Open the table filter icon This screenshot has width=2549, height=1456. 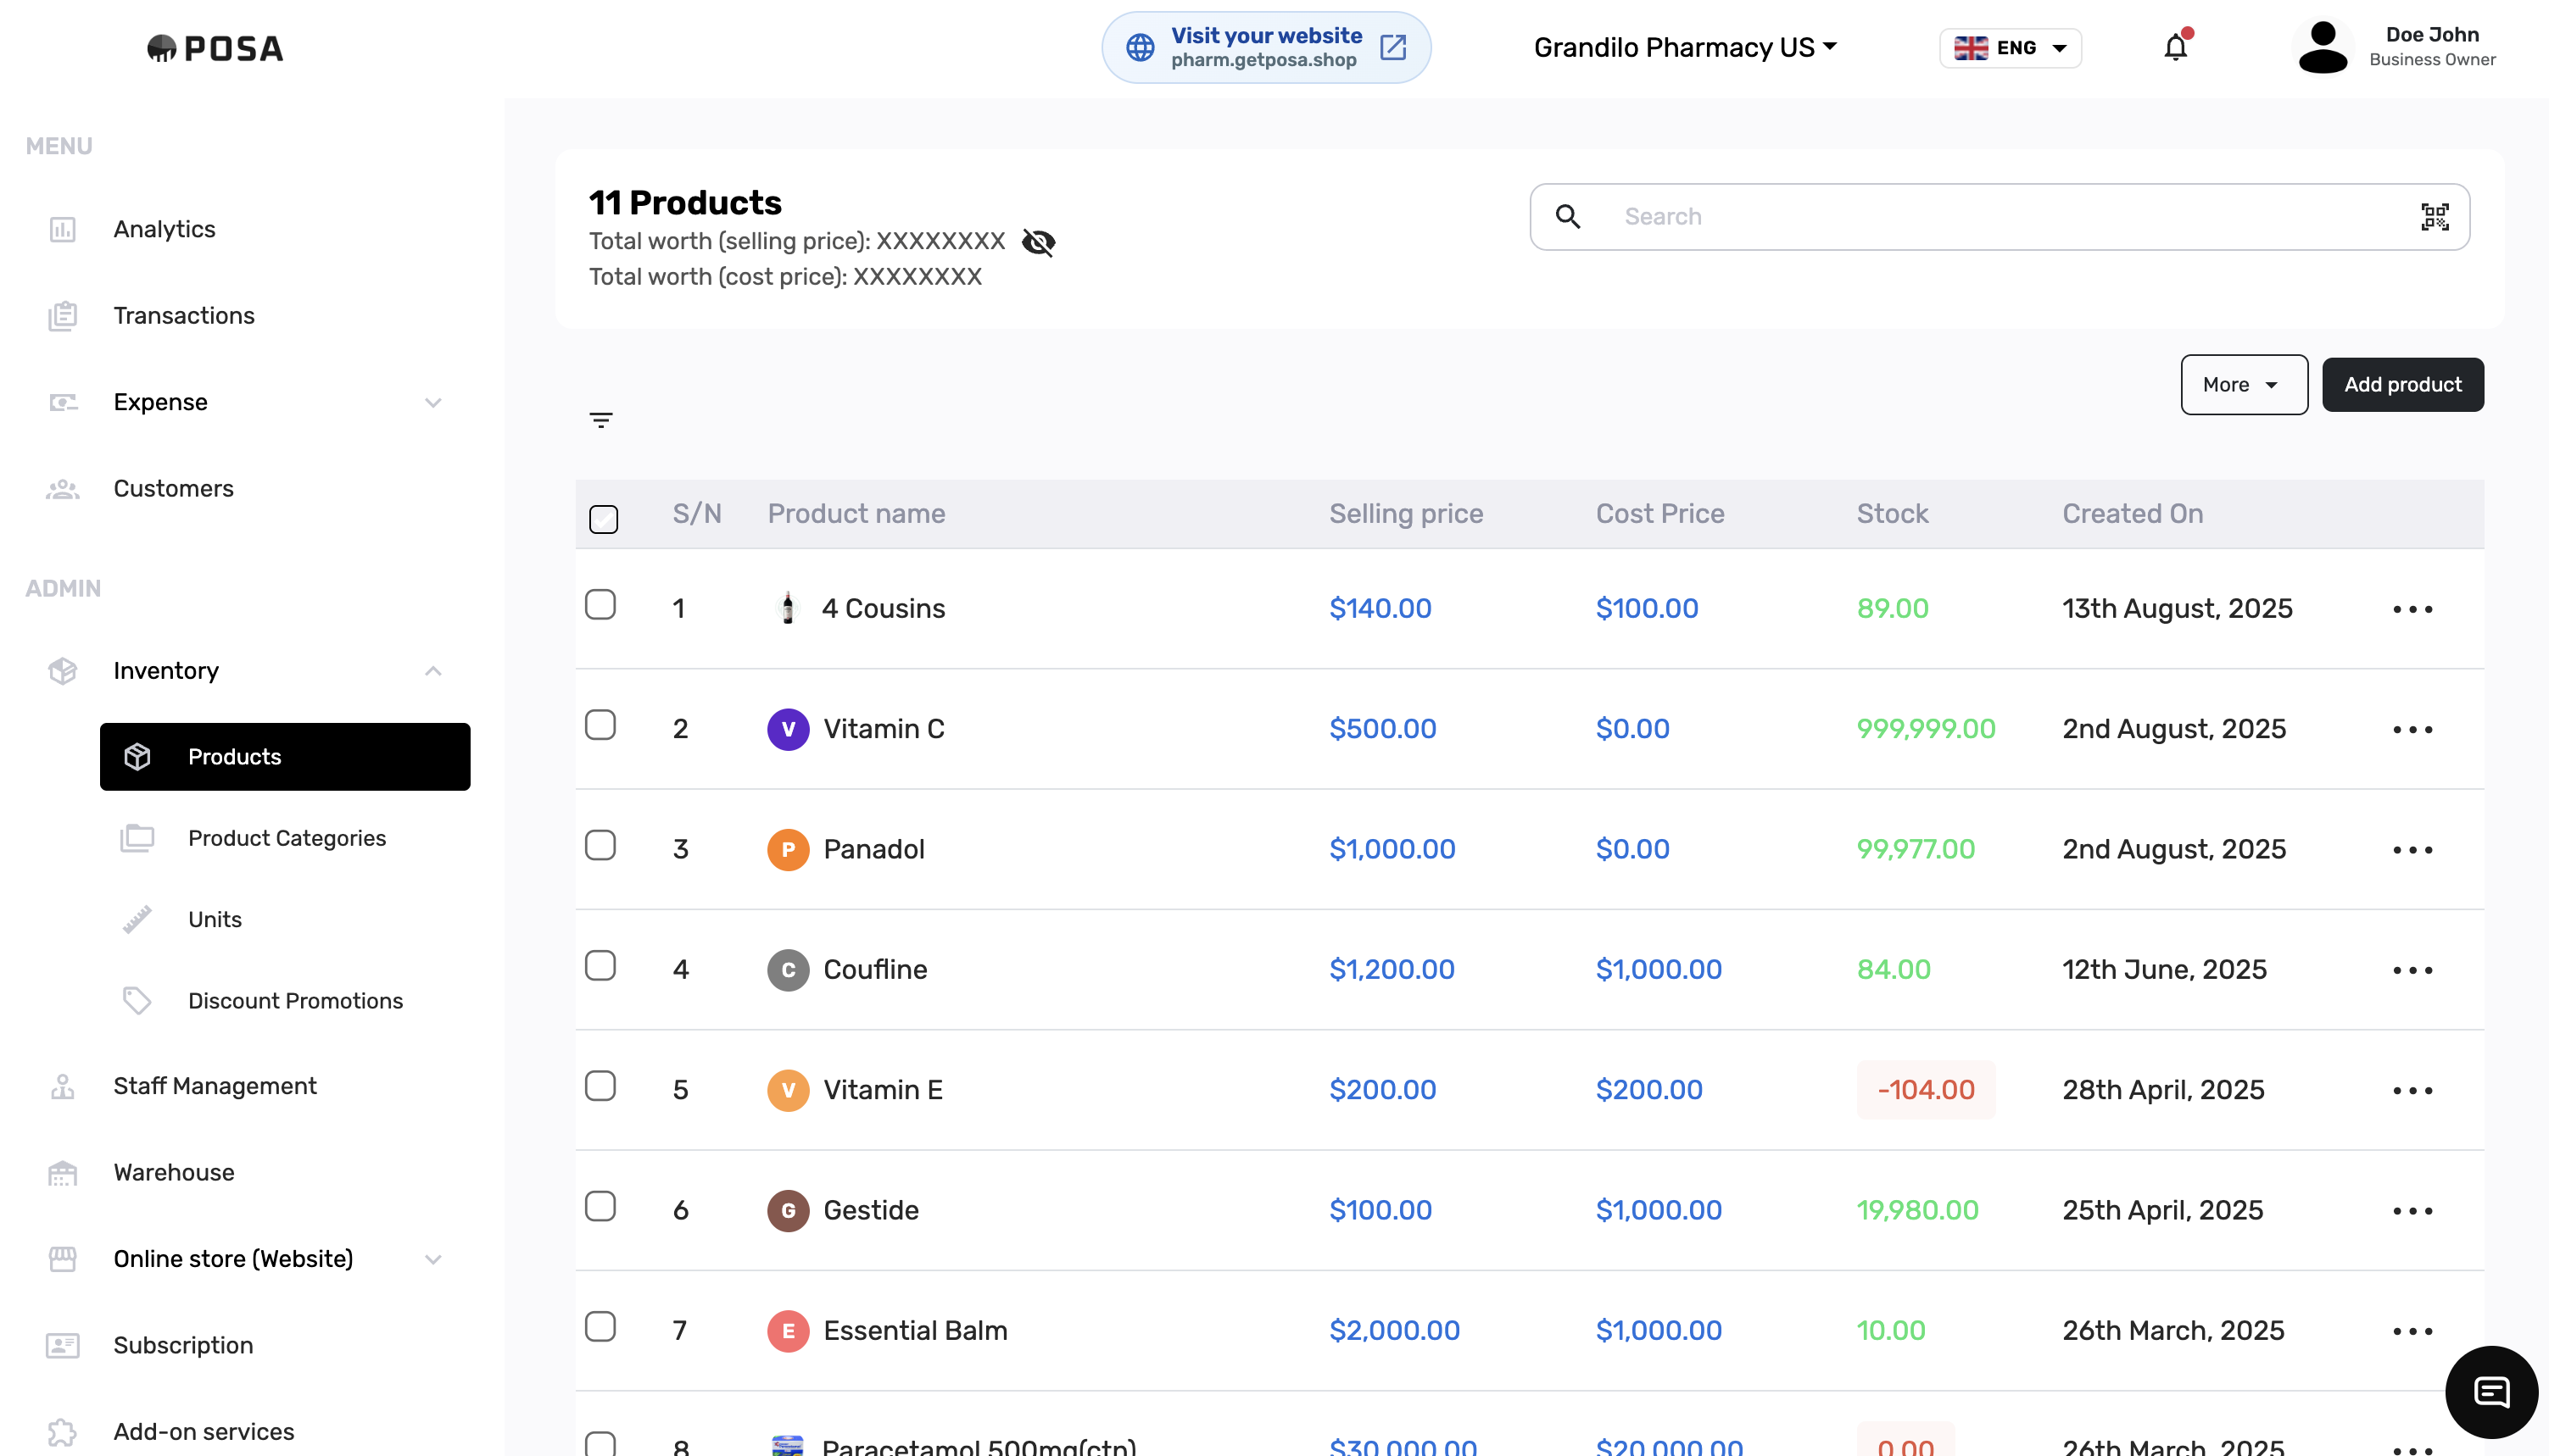tap(601, 420)
